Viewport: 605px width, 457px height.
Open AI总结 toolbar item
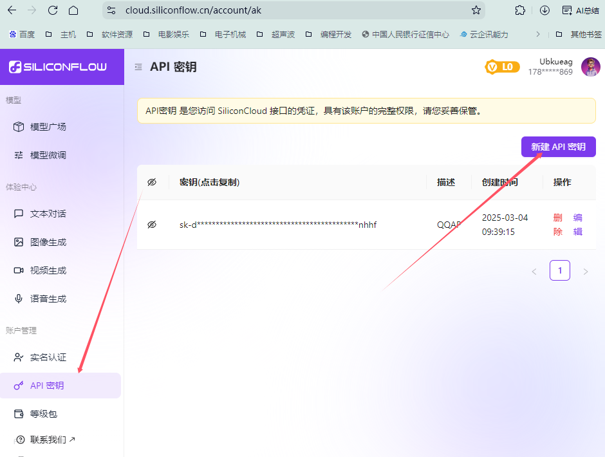coord(581,10)
